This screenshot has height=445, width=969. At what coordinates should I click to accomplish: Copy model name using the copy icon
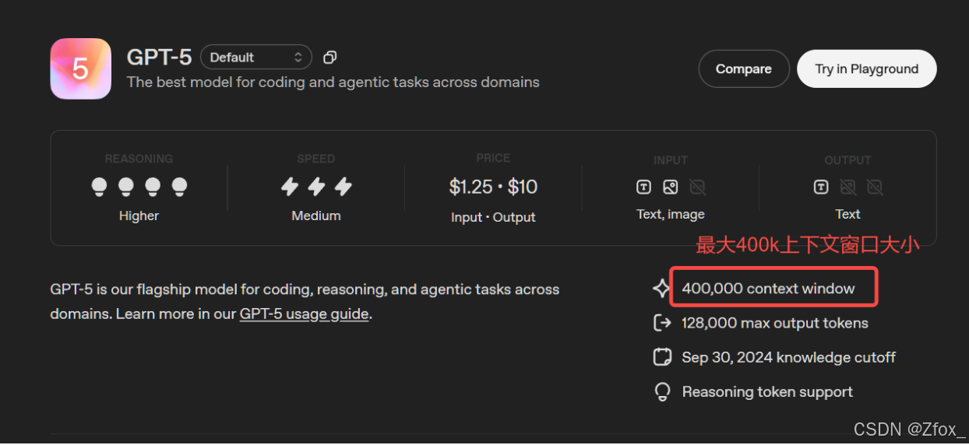click(330, 58)
